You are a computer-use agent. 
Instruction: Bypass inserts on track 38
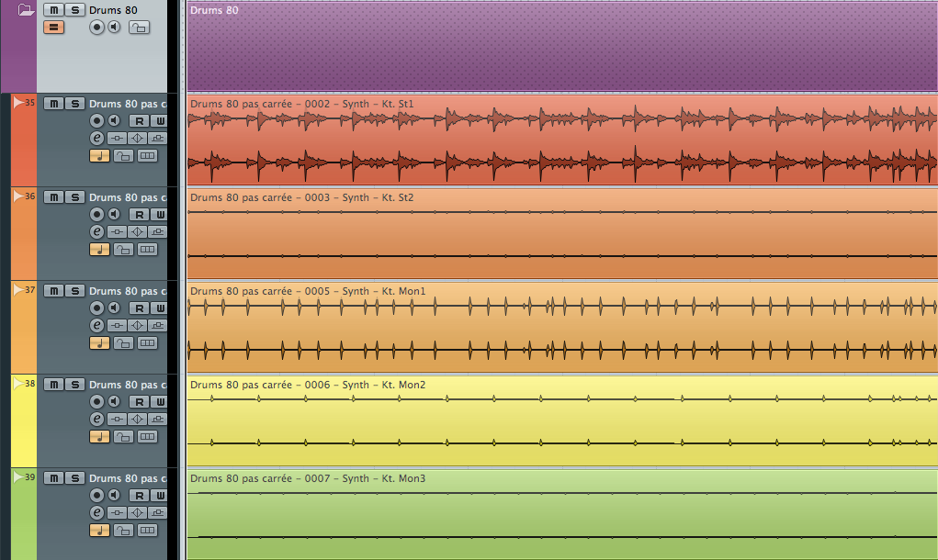coord(118,419)
